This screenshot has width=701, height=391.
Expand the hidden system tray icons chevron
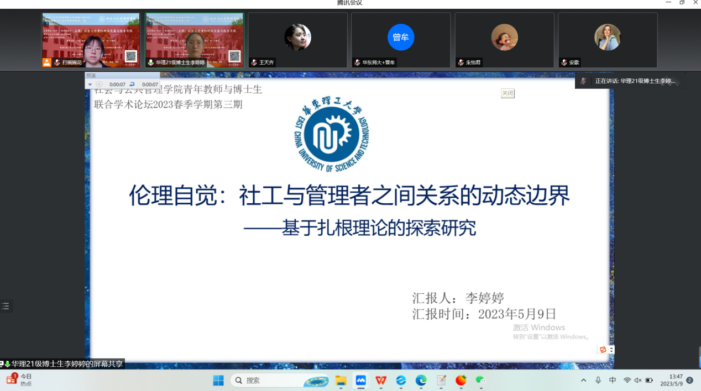[x=583, y=381]
